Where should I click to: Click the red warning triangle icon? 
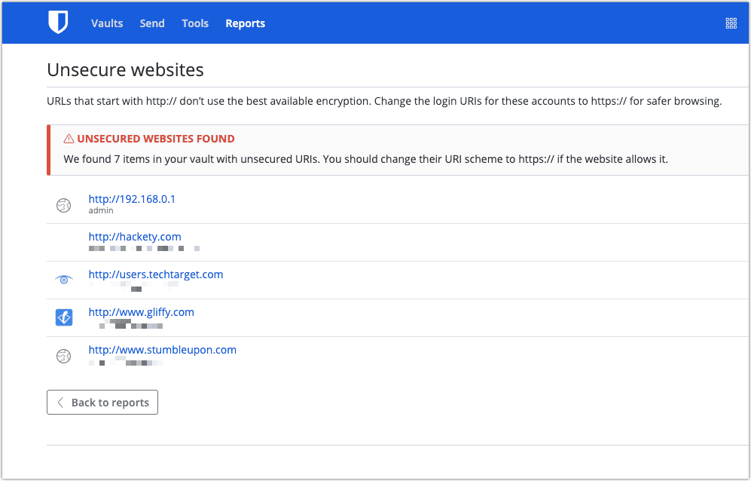click(69, 139)
